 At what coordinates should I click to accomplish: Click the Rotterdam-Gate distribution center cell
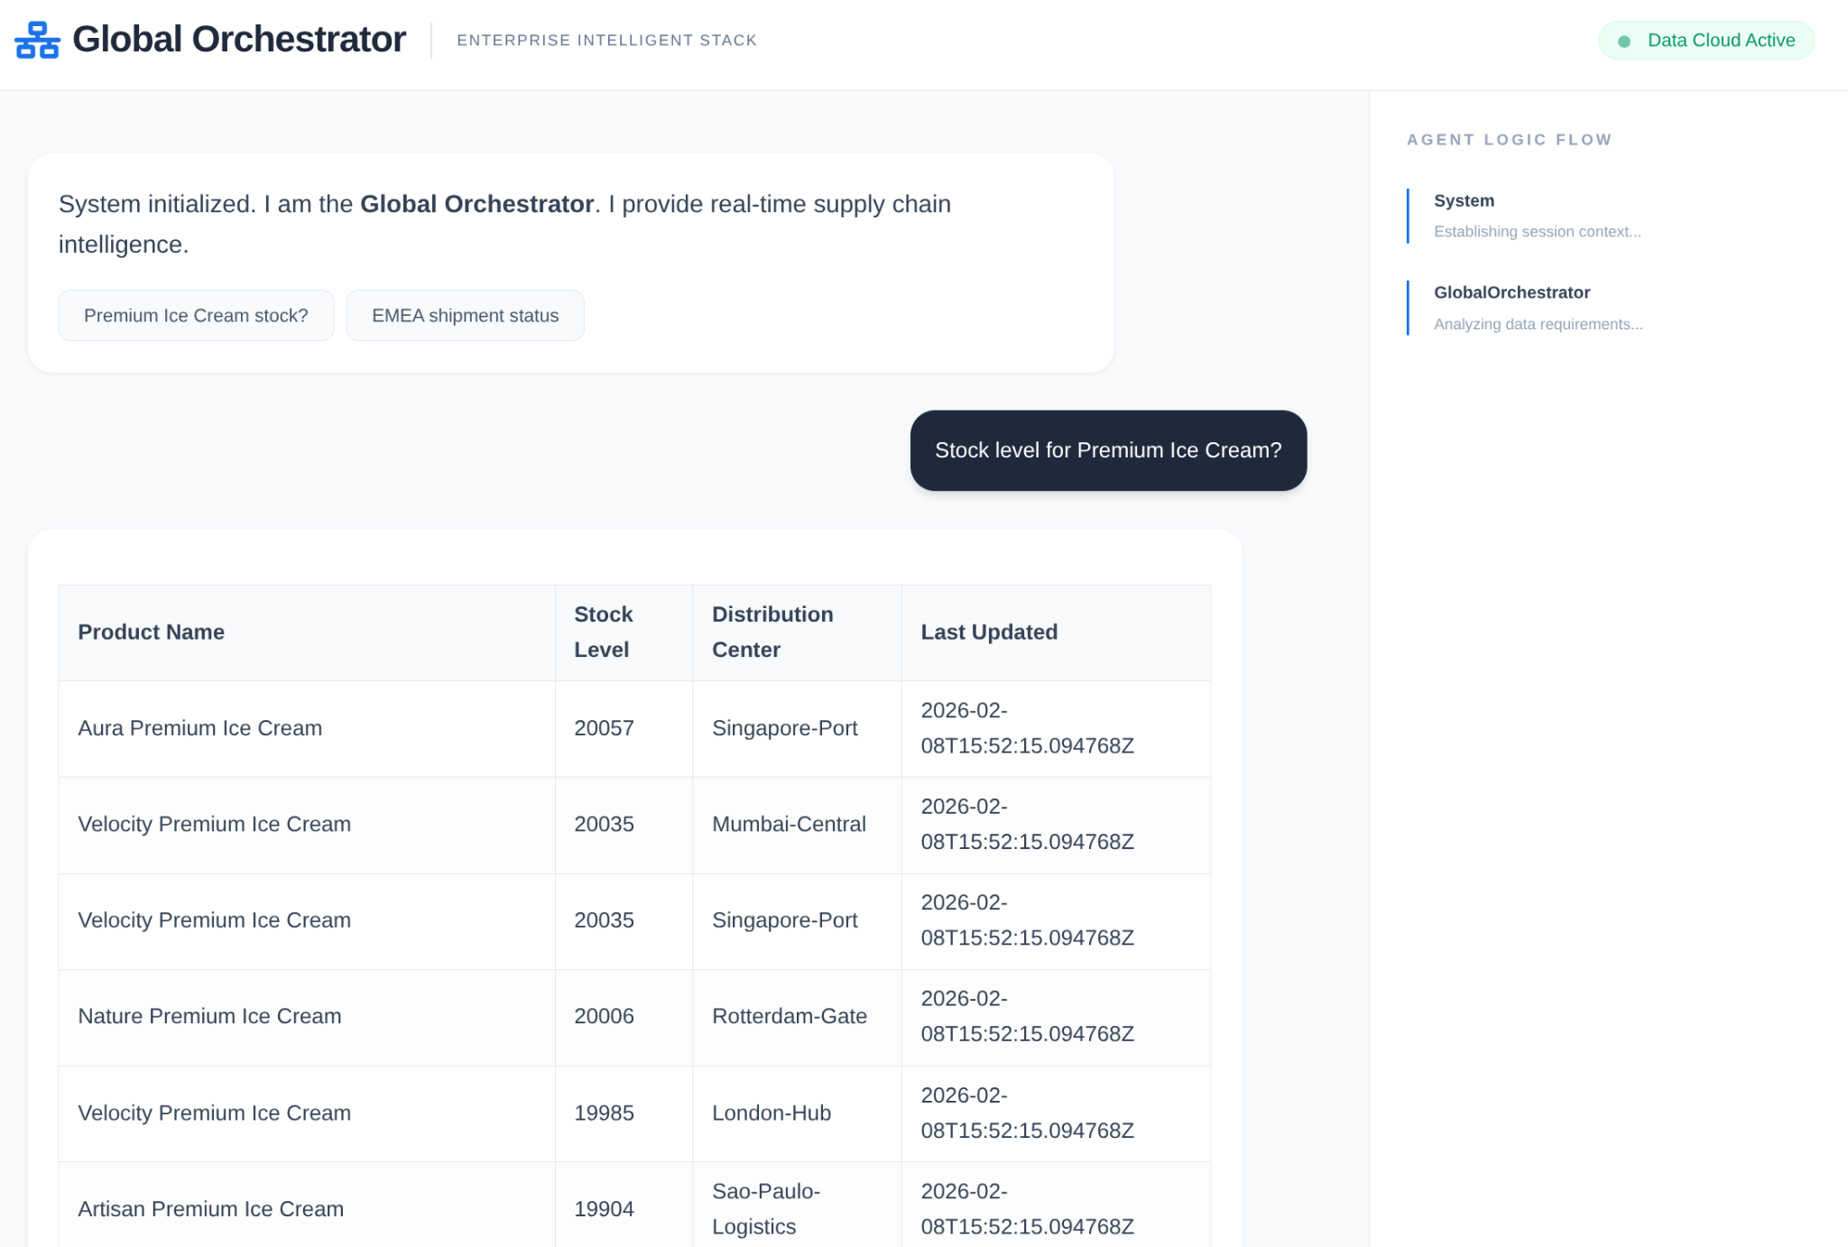click(x=789, y=1017)
